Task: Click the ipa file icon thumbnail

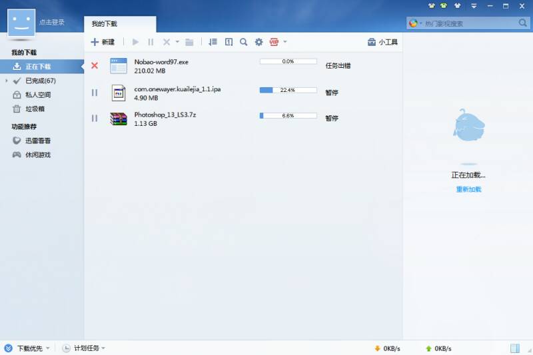Action: click(119, 93)
